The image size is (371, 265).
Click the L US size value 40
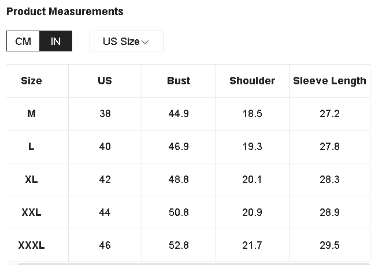[105, 147]
